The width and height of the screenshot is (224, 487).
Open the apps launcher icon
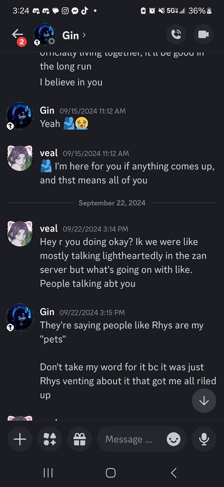[50, 439]
